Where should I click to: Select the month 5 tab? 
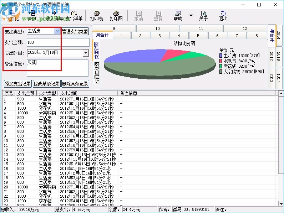click(198, 36)
